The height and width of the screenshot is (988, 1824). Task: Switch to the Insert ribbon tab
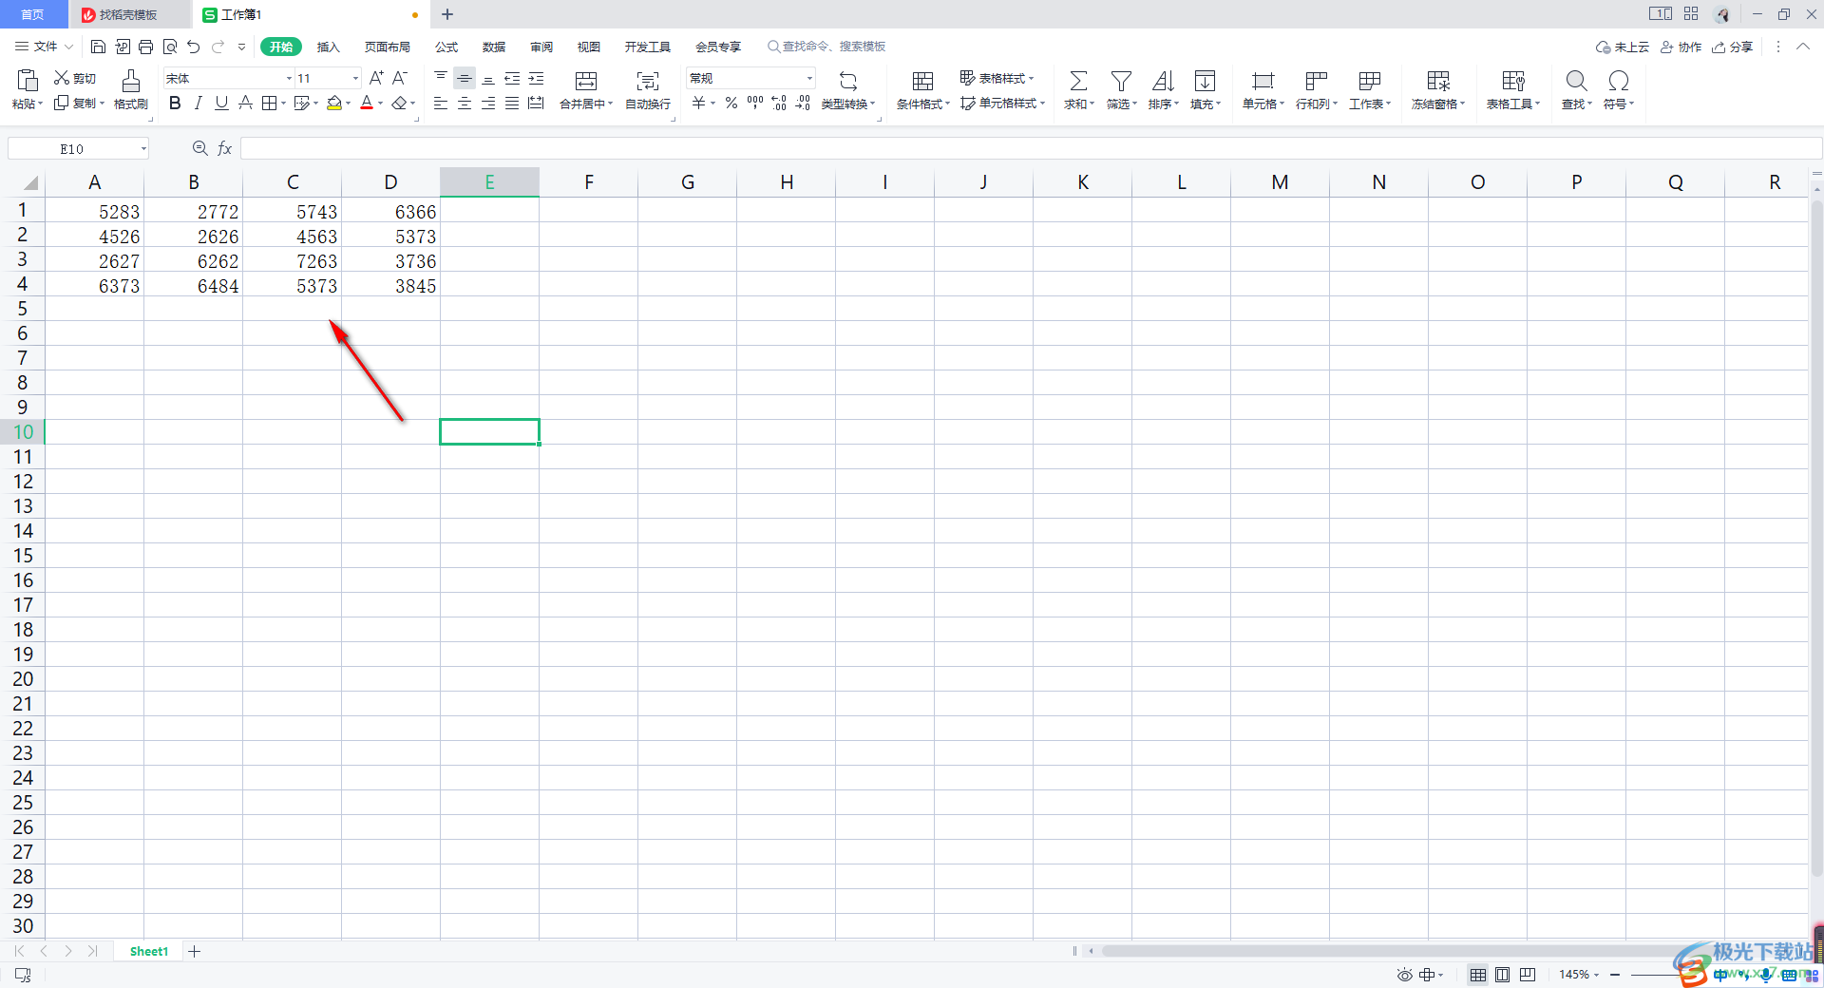328,47
